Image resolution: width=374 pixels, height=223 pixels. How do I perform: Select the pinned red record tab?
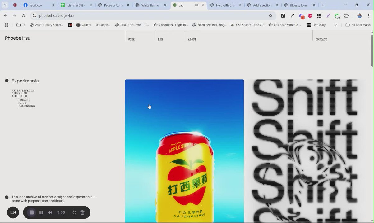[15, 5]
